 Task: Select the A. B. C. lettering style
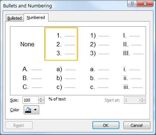[x=27, y=78]
